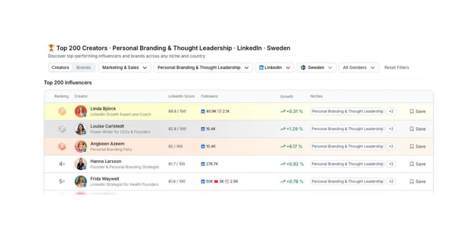This screenshot has width=469, height=246.
Task: Click Reset Filters link
Action: (397, 67)
